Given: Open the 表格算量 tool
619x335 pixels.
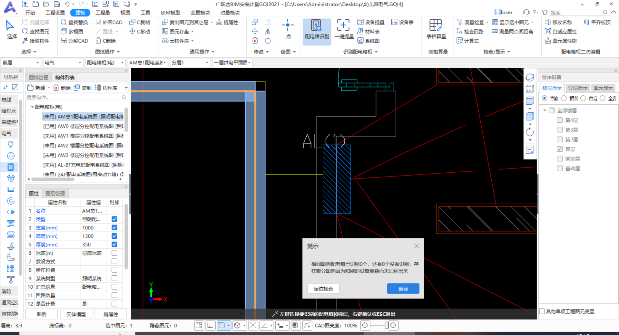Looking at the screenshot, I should point(436,29).
